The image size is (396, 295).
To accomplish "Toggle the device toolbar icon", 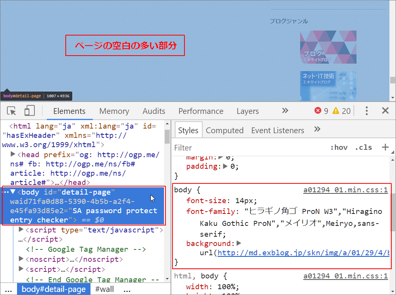I will 29,111.
